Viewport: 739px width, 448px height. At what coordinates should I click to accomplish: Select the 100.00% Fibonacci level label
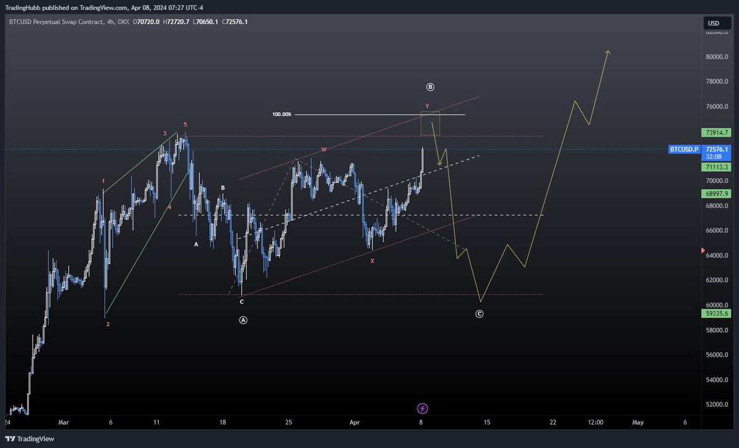click(x=281, y=115)
